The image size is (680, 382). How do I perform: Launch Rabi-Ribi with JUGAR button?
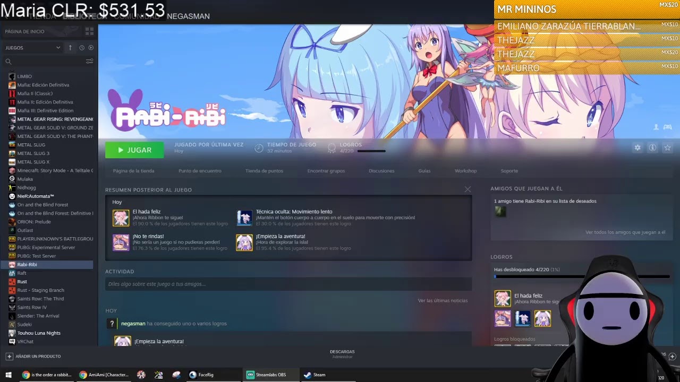(x=134, y=150)
